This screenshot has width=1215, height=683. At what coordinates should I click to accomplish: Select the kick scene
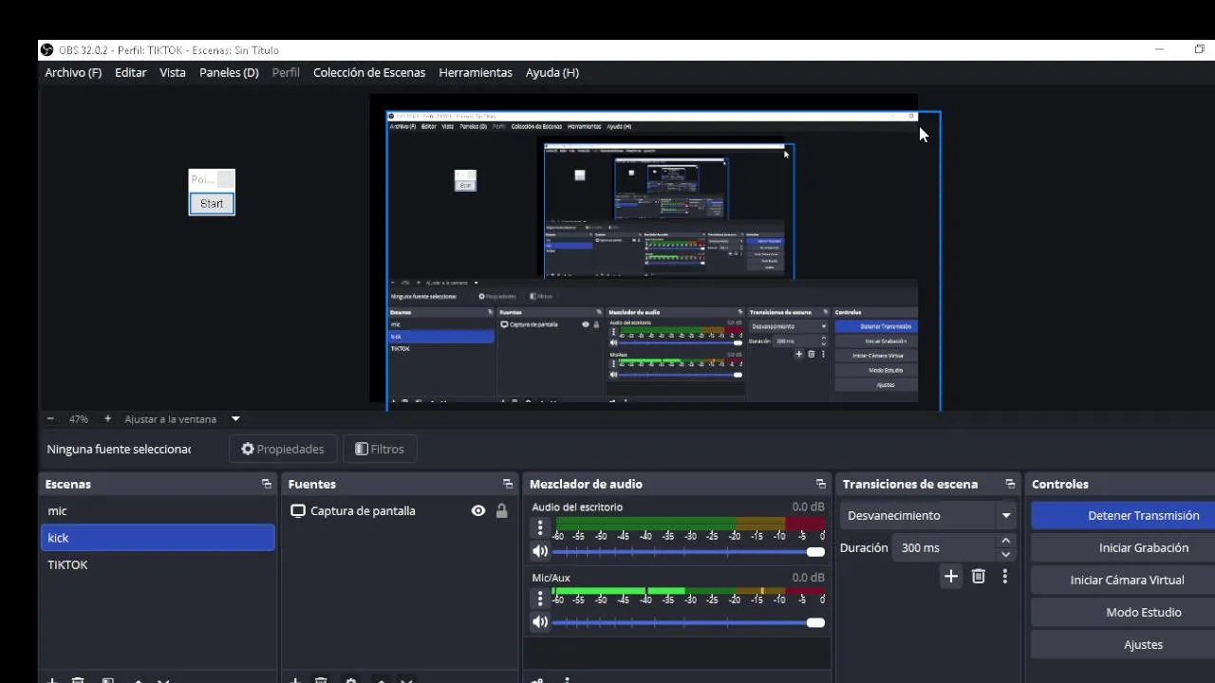(158, 537)
